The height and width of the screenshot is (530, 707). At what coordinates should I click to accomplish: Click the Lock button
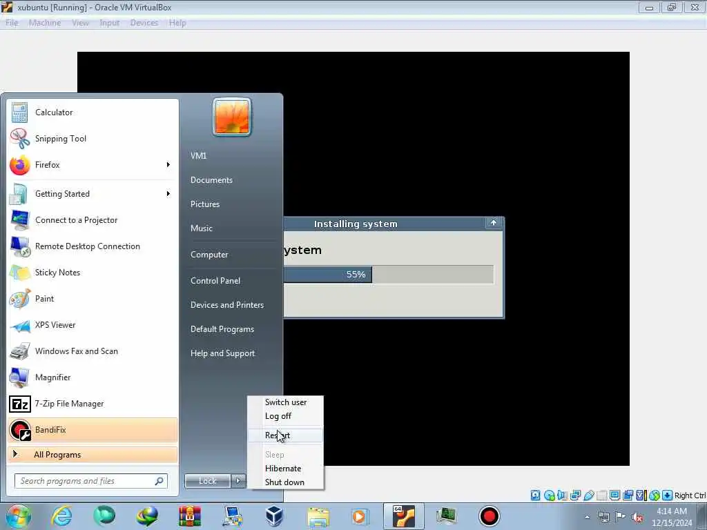tap(208, 481)
